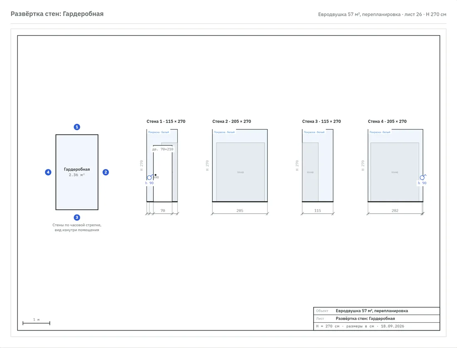Click the 'Шкаф' wardrobe on Стена 2
The image size is (457, 348).
tap(241, 172)
